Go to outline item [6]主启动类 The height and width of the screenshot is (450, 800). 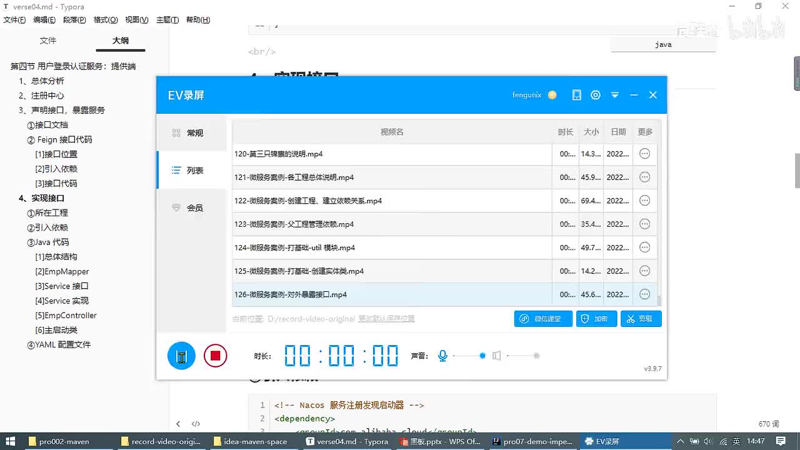pos(56,330)
